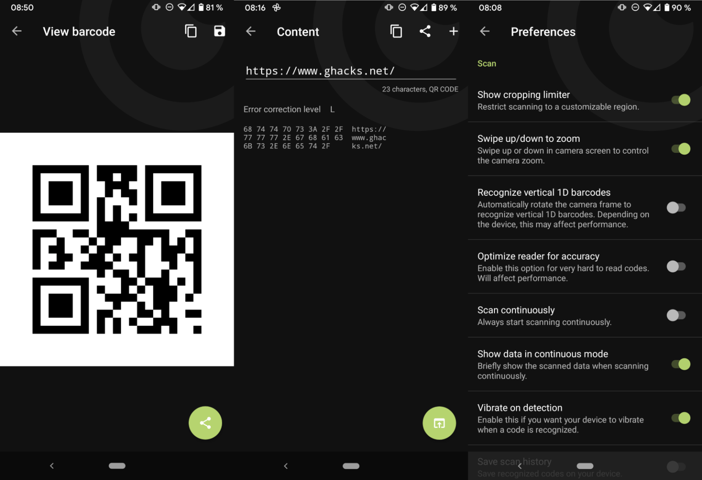This screenshot has height=480, width=702.
Task: Open the https://www.ghacks.net/ link
Action: [x=320, y=71]
